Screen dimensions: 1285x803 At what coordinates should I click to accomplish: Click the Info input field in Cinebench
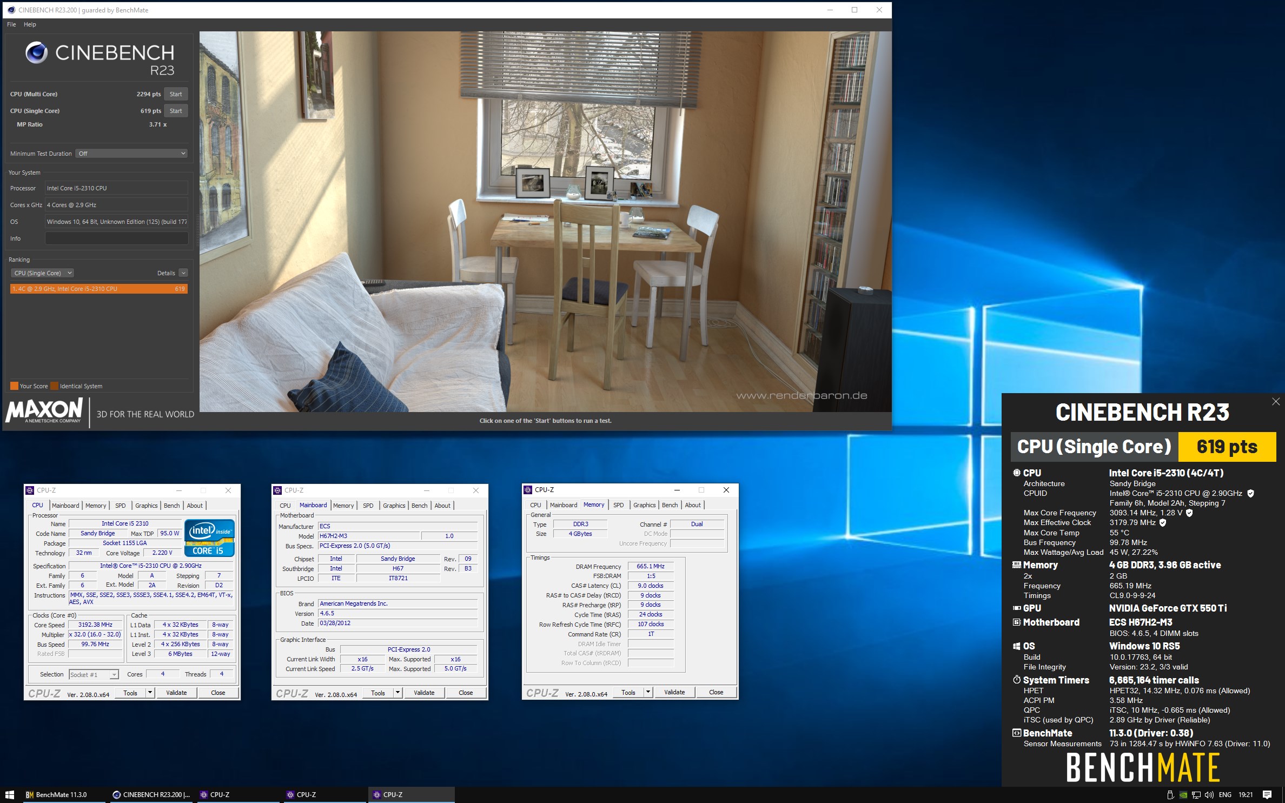(x=116, y=238)
